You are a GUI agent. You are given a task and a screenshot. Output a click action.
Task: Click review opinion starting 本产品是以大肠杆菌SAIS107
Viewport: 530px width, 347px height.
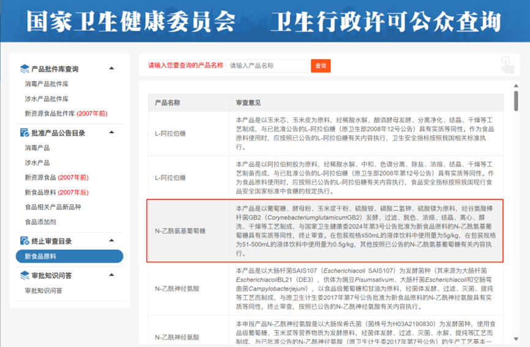tap(365, 289)
